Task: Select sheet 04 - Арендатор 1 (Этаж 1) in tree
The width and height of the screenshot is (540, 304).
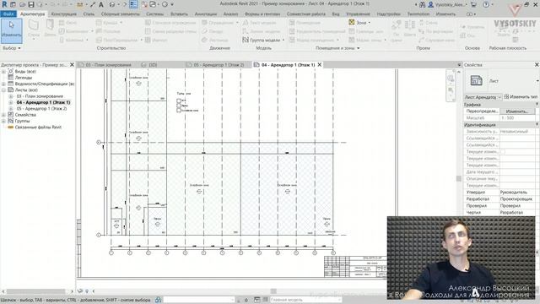Action: (43, 102)
